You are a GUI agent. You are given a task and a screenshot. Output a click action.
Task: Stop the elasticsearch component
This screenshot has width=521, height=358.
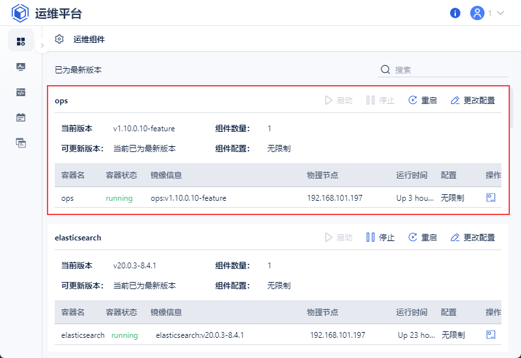pyautogui.click(x=380, y=237)
